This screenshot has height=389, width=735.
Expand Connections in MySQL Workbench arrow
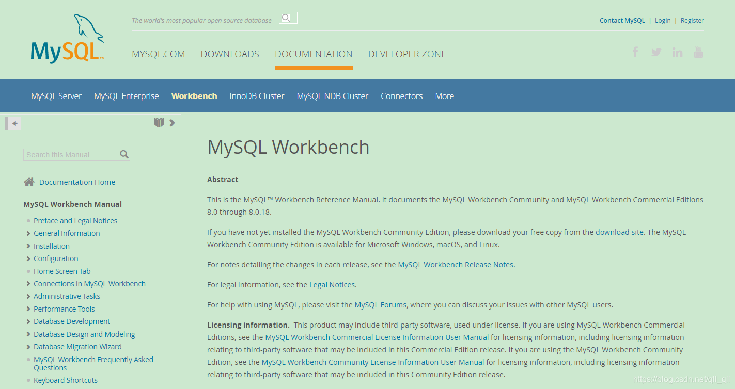(28, 284)
